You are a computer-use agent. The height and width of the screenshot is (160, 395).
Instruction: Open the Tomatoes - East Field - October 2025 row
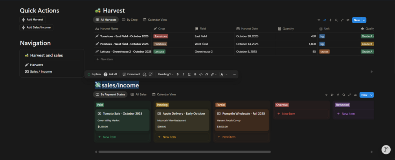(125, 36)
